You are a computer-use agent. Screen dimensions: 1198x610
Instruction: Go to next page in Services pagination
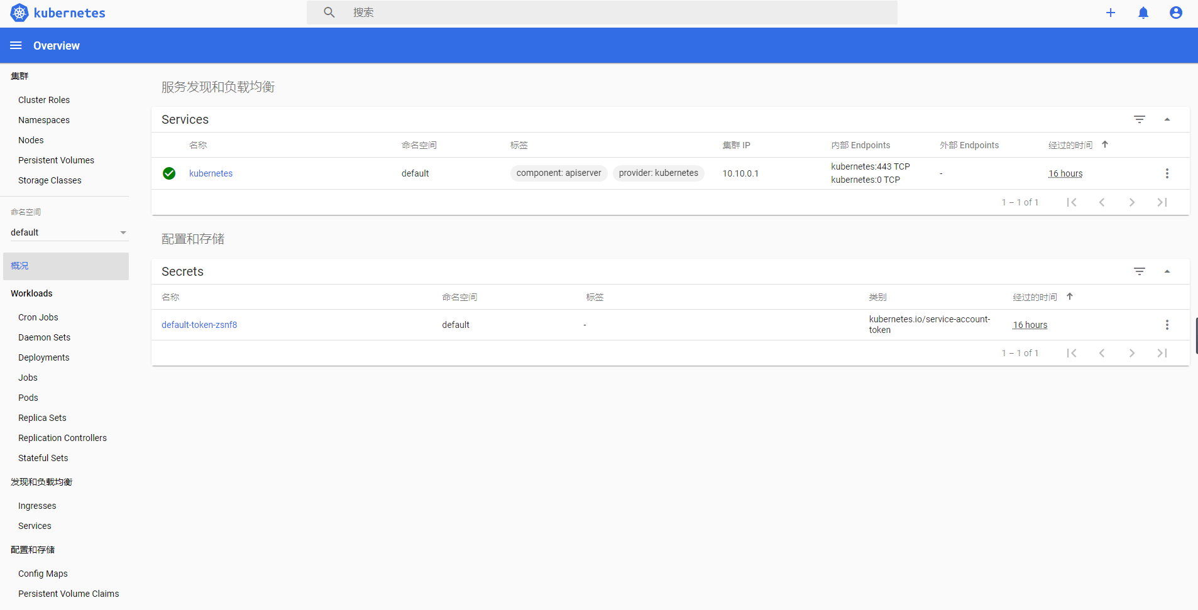(x=1132, y=202)
